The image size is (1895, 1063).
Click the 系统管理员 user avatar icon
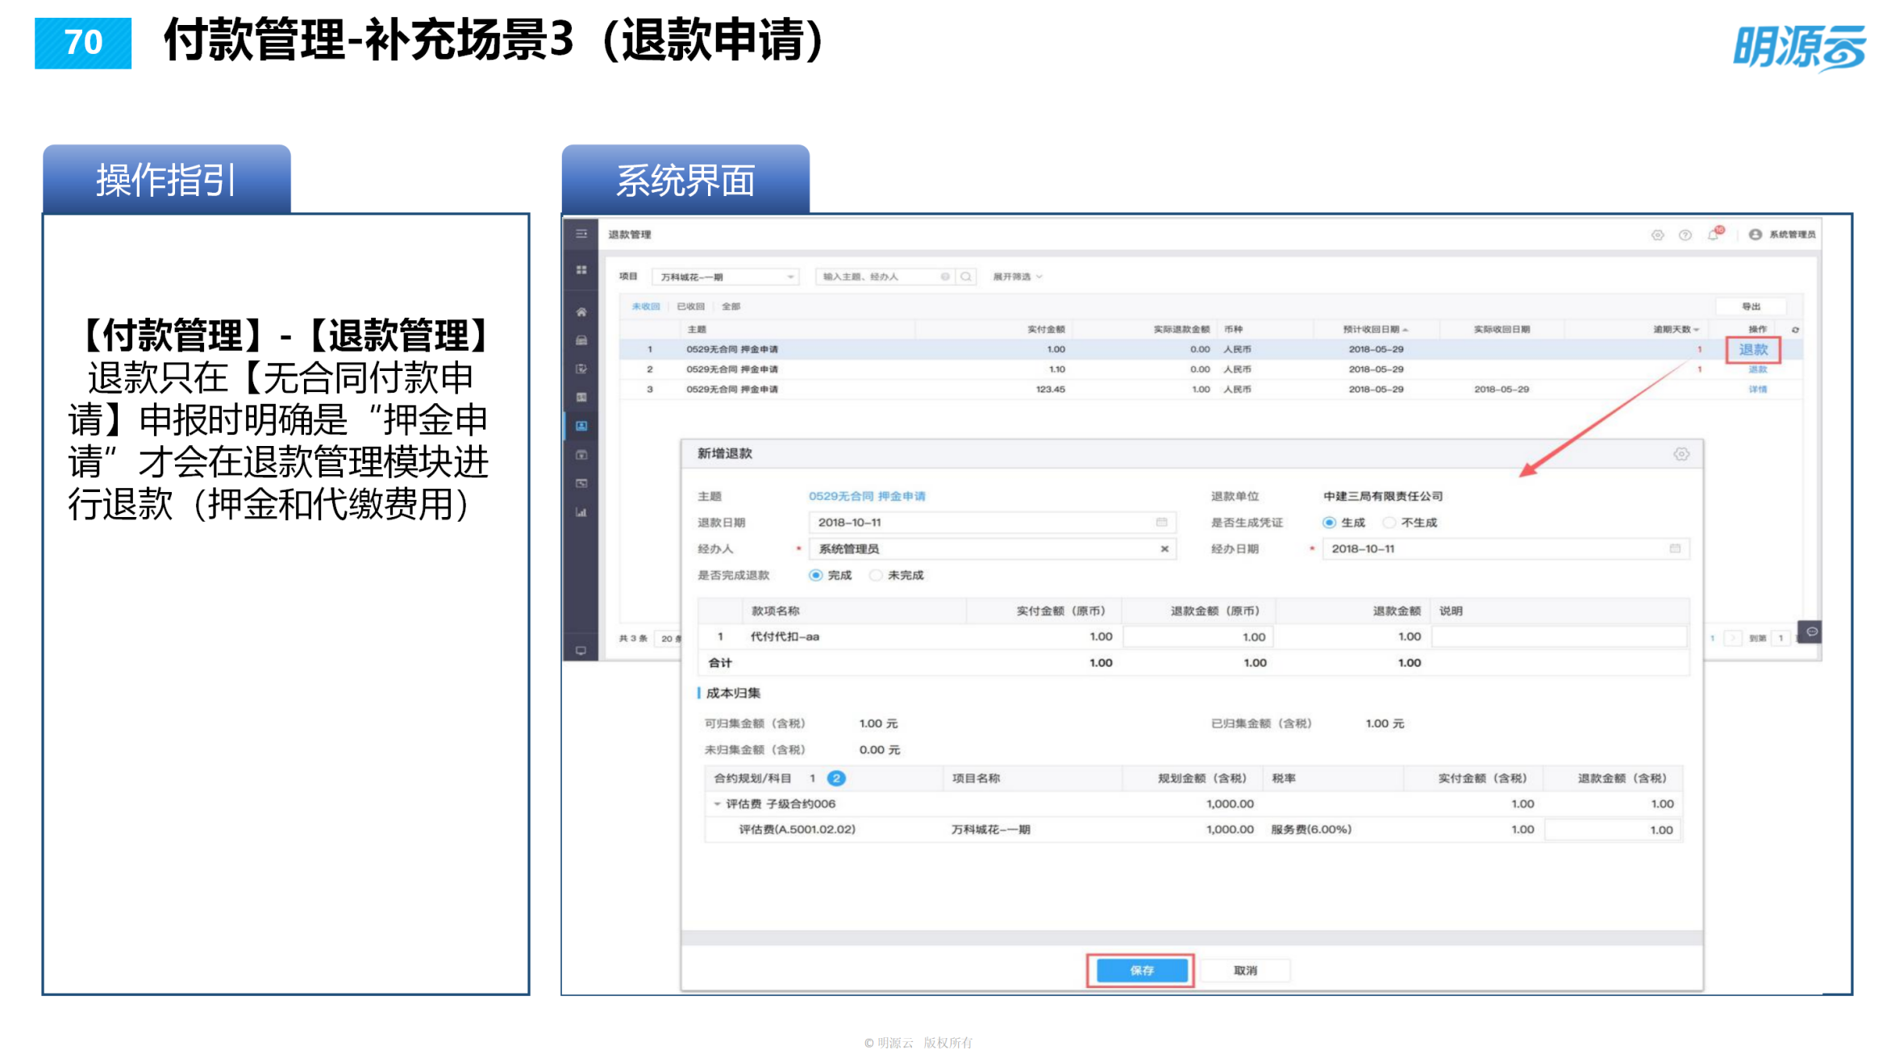pyautogui.click(x=1754, y=234)
